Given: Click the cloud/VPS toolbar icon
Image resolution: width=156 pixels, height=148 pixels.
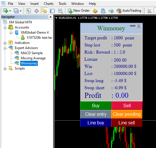Looking at the screenshot, I should [x=103, y=11].
